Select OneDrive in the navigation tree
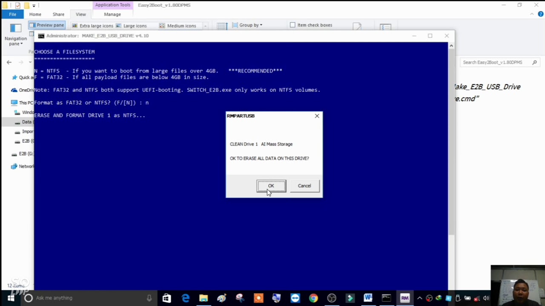 click(23, 90)
